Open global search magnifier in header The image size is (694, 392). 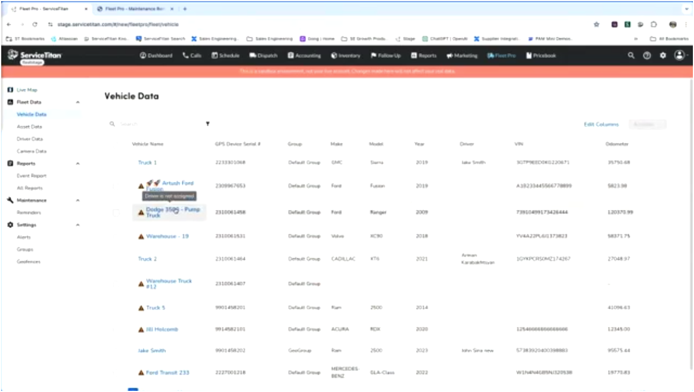631,55
